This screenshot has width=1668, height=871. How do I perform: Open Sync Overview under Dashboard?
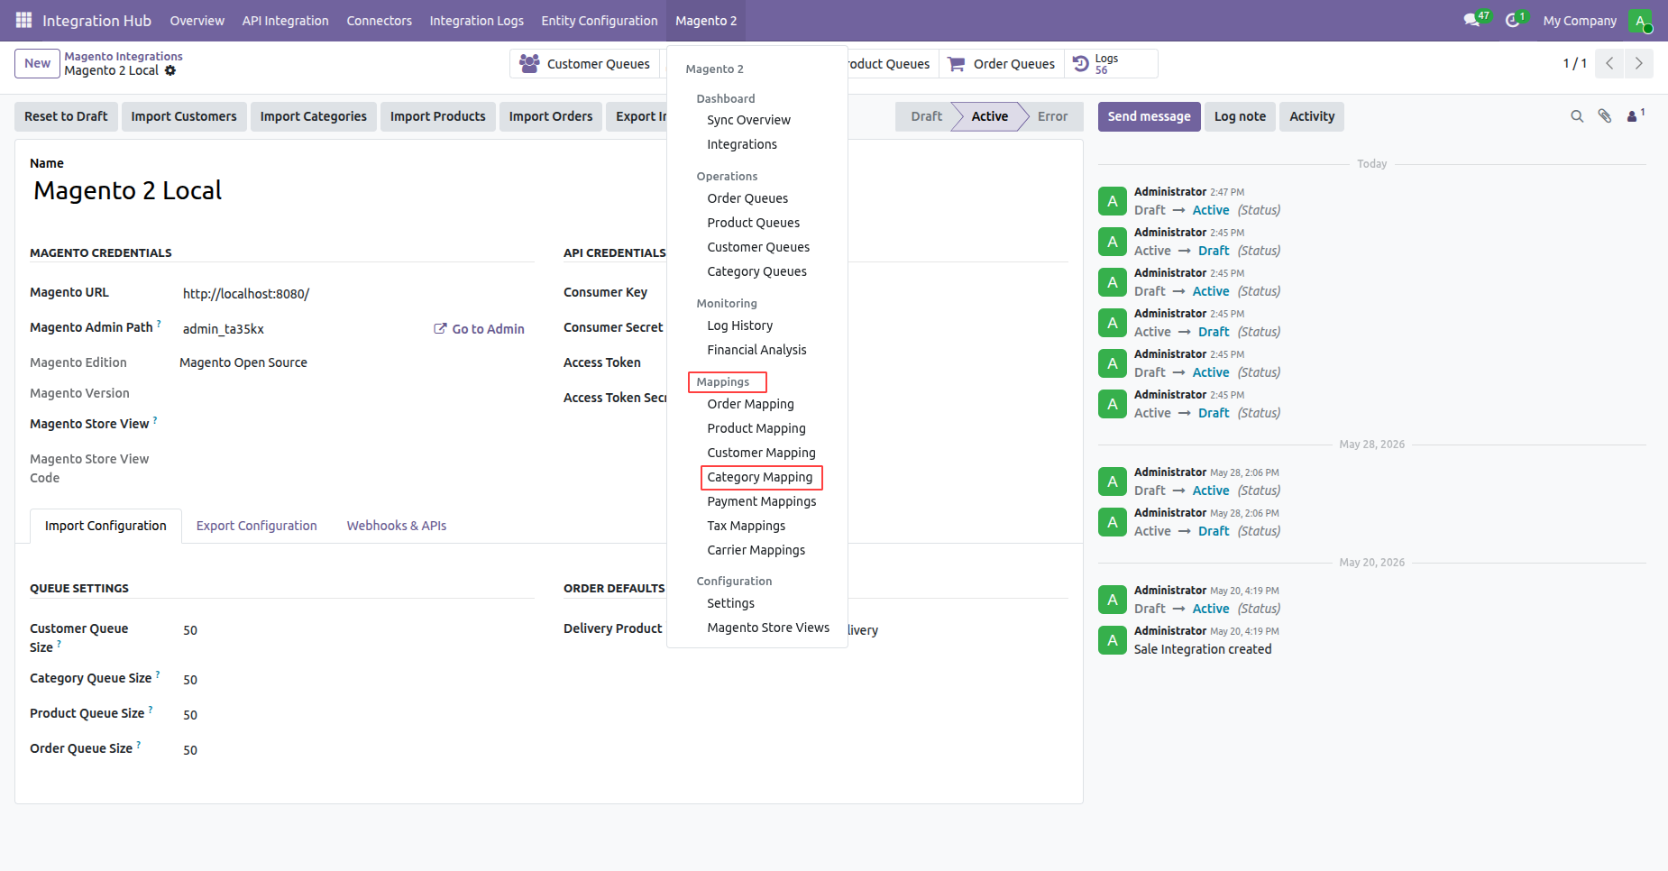click(748, 120)
